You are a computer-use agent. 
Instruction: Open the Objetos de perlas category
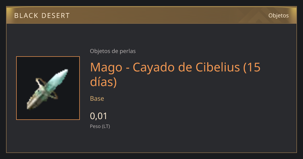113,51
